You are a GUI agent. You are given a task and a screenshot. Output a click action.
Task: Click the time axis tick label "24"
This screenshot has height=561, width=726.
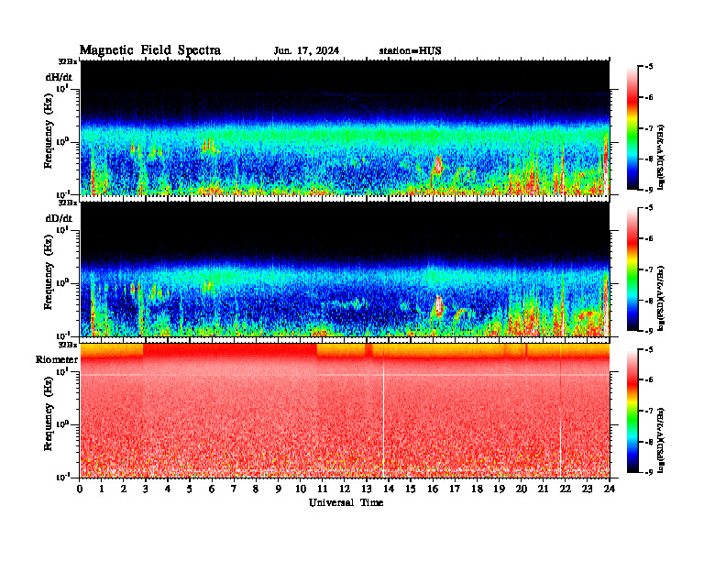tap(610, 489)
